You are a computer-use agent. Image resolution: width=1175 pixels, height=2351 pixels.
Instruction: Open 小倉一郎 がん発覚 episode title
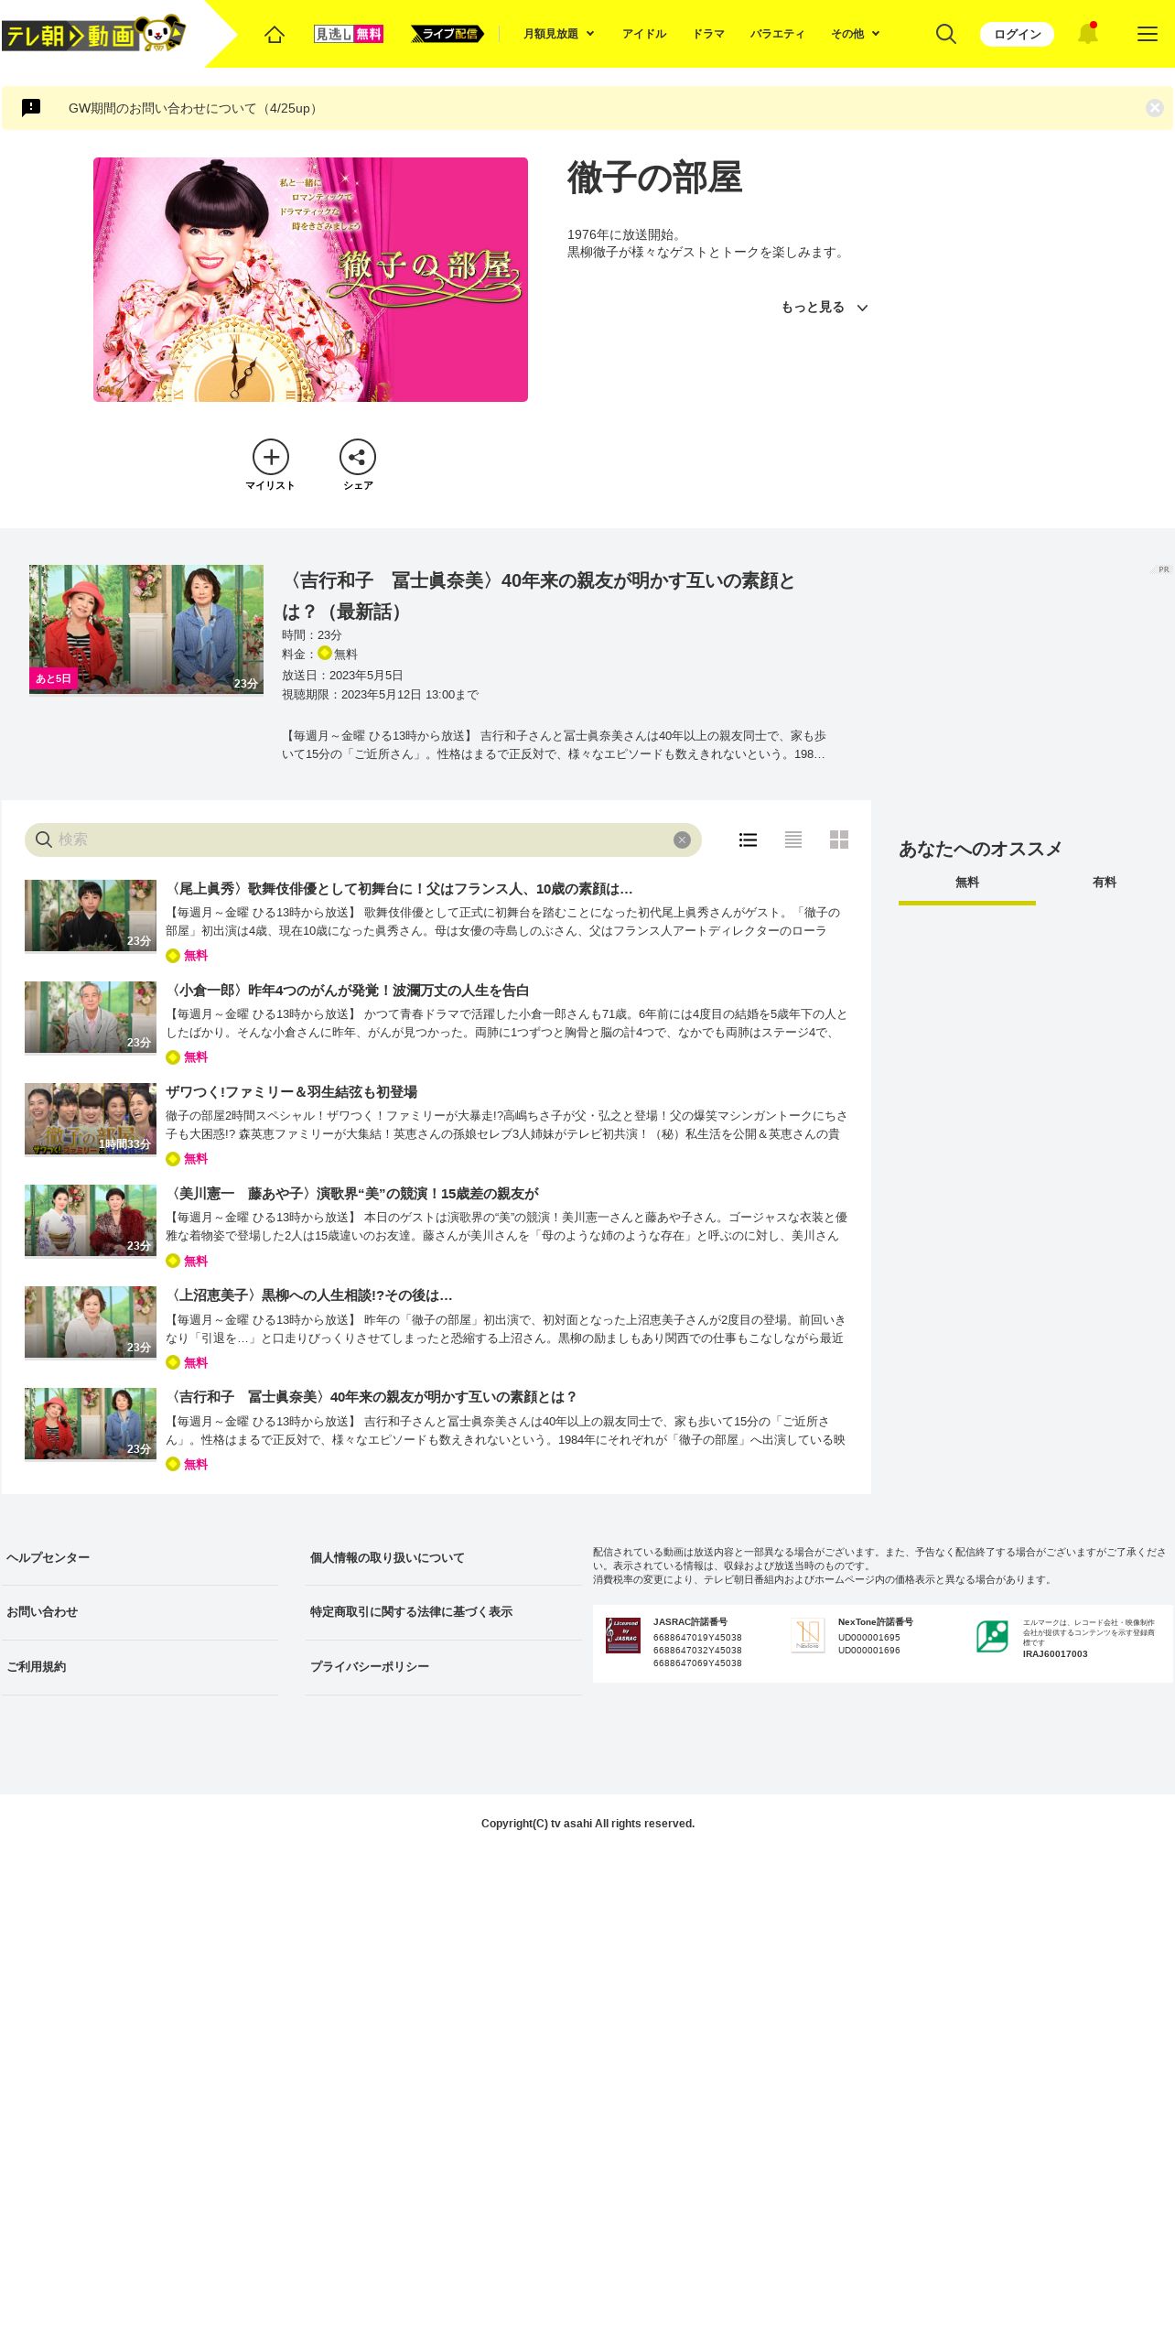coord(348,991)
